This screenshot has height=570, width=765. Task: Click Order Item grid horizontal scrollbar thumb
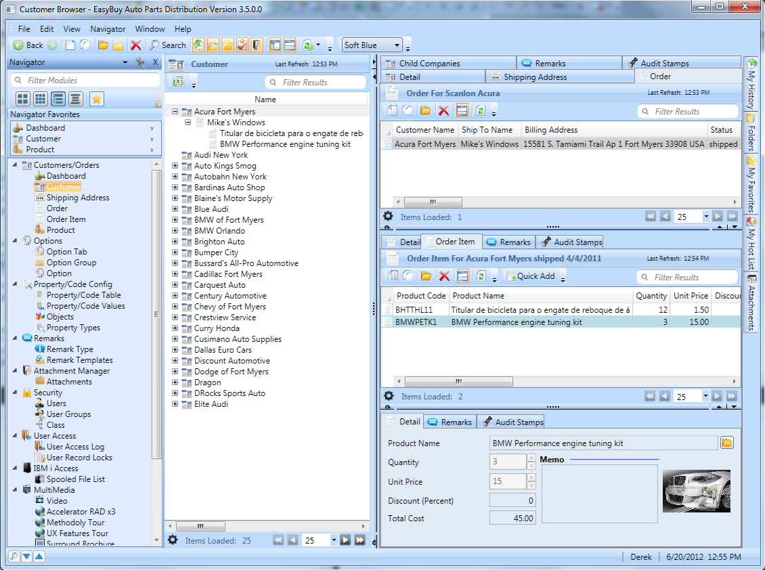[458, 381]
